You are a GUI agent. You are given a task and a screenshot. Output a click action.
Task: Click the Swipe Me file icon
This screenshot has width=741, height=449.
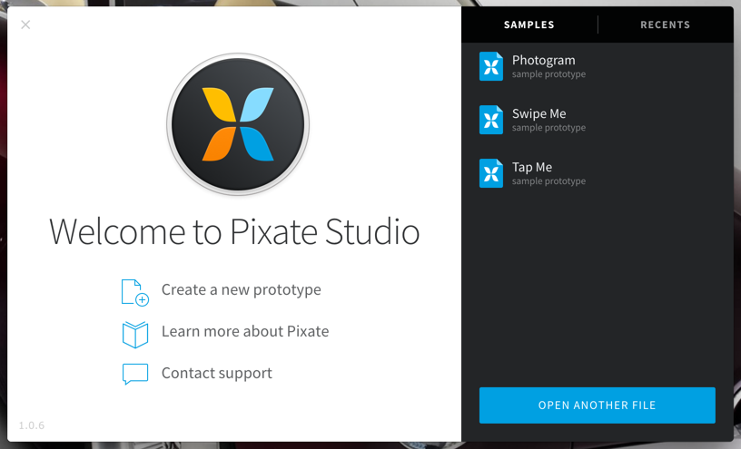[491, 120]
